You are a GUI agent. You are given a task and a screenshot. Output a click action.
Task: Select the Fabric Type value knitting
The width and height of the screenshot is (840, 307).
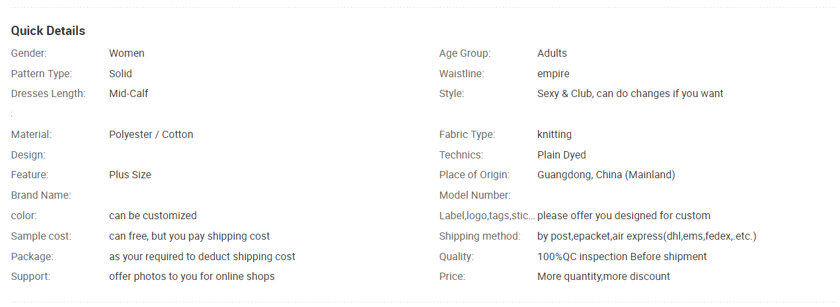[554, 135]
